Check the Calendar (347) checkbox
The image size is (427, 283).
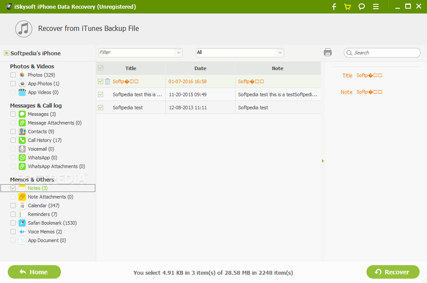click(13, 206)
